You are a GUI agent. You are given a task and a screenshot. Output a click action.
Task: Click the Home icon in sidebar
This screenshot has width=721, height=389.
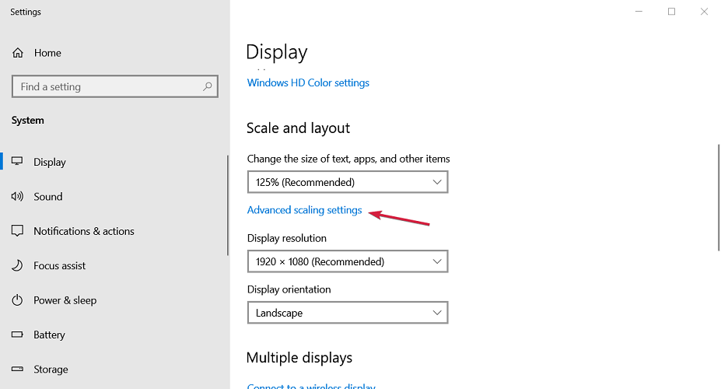pos(17,53)
